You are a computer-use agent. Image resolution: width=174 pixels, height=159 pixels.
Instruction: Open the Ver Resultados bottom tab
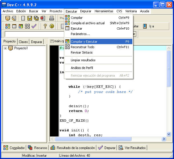[132, 148]
